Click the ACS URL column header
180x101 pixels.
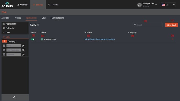(88, 33)
